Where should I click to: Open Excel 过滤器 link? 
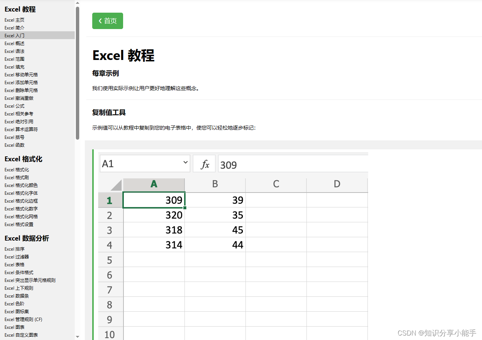point(17,257)
